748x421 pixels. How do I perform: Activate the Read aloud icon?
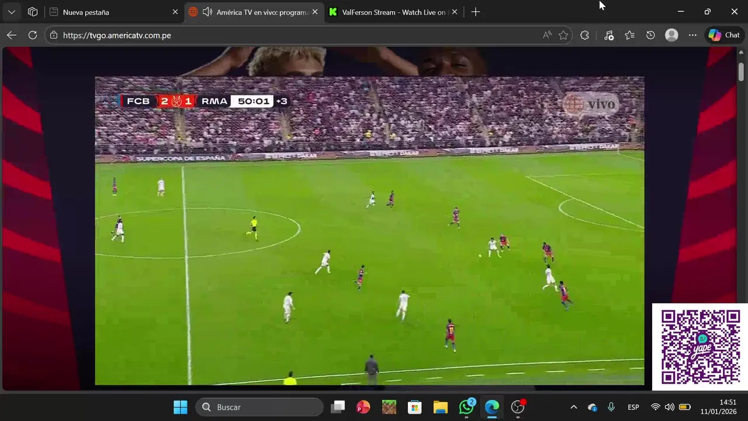547,35
